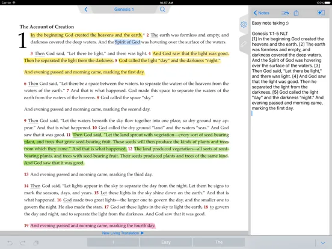Tap verse number 17
332x249 pixels.
106,207
